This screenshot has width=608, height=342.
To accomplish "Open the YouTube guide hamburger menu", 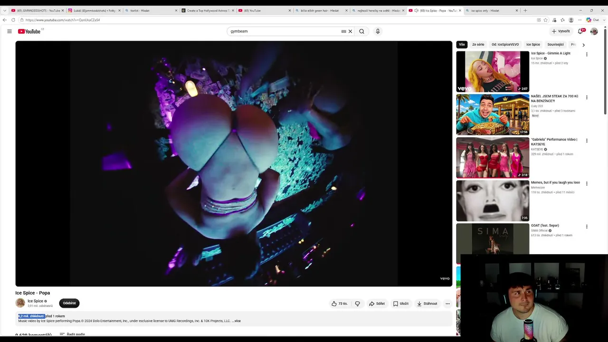I will pyautogui.click(x=9, y=31).
